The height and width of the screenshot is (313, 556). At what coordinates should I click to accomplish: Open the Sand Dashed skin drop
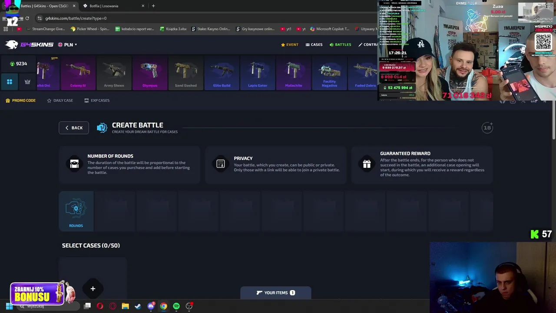pos(185,73)
